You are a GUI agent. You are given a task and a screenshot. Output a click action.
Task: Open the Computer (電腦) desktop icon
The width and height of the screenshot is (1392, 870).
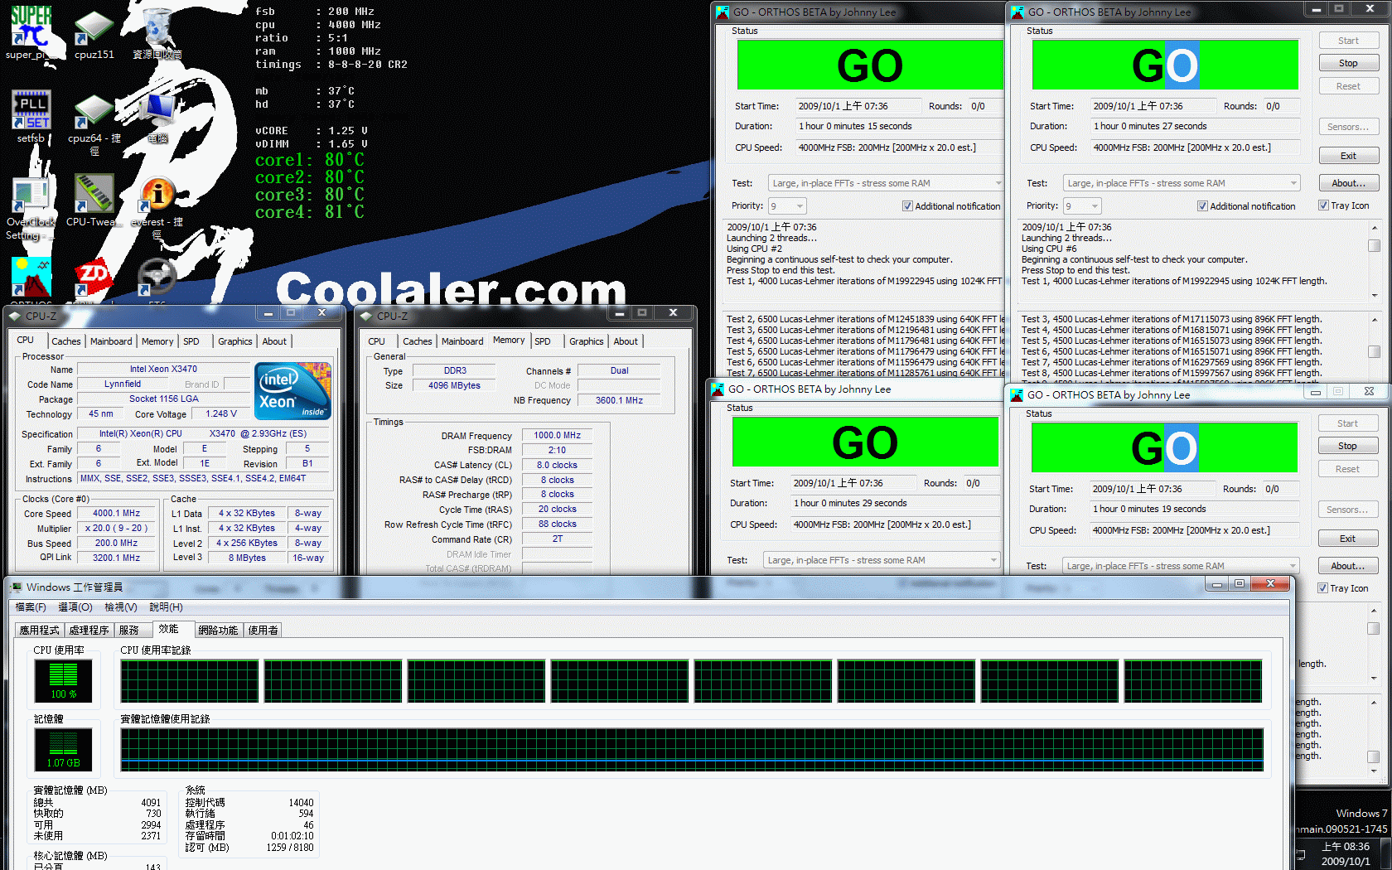(x=157, y=116)
